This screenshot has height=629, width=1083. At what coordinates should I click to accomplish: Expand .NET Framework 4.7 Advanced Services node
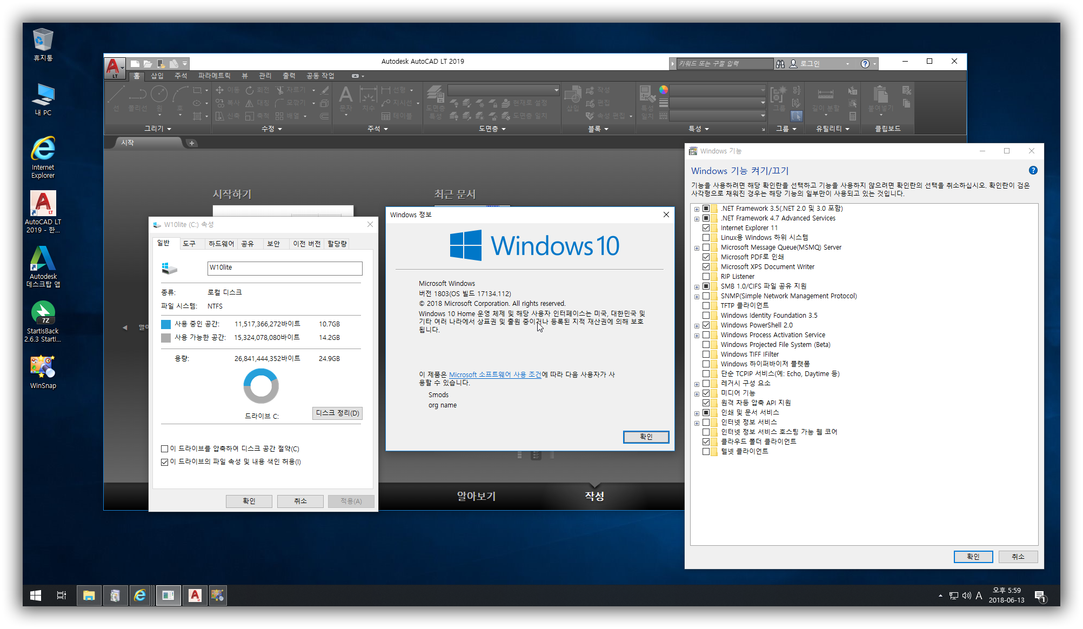click(697, 219)
